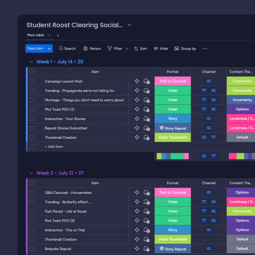The width and height of the screenshot is (255, 255).
Task: Open updates bubble for Campaign Launch Post
Action: tap(147, 81)
